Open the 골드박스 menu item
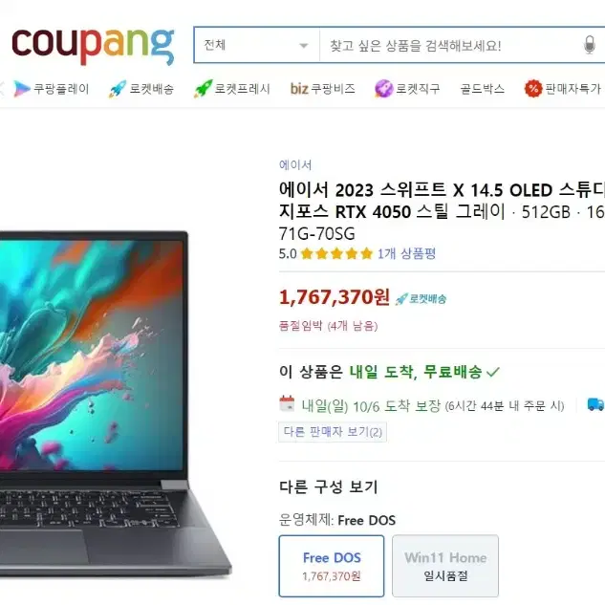Viewport: 605px width, 605px height. (x=483, y=89)
